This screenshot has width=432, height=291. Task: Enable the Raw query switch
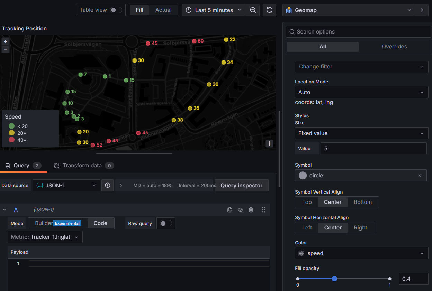pos(166,224)
